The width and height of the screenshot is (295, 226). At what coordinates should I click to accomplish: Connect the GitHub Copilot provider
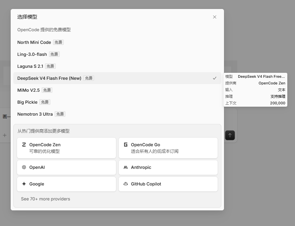pyautogui.click(x=168, y=184)
